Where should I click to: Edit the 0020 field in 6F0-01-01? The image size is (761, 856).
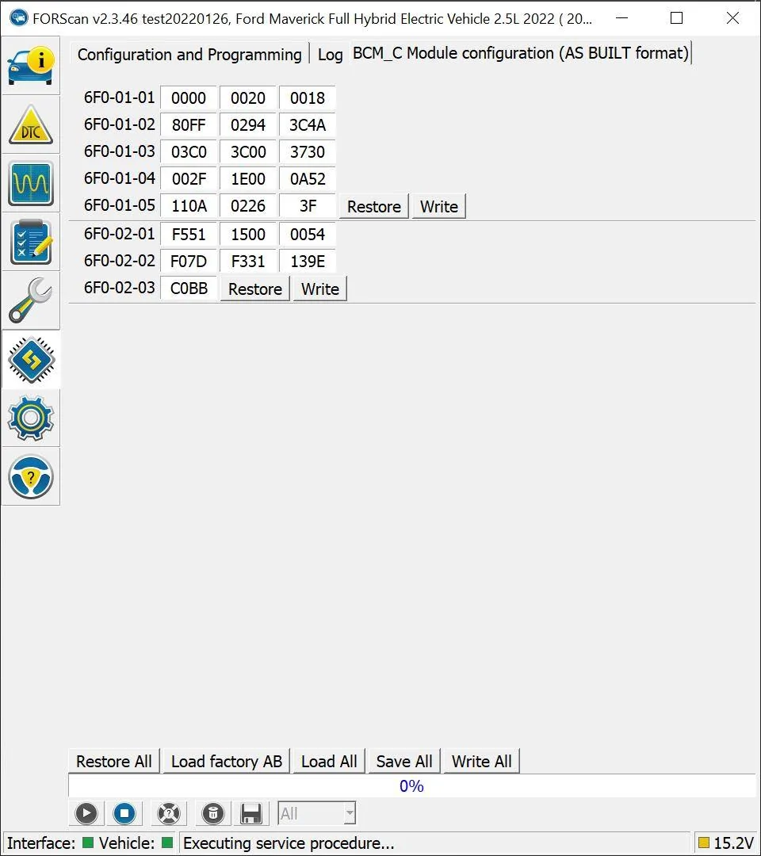pyautogui.click(x=248, y=98)
